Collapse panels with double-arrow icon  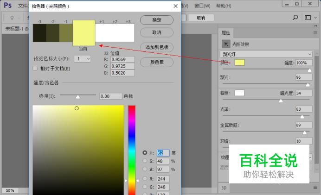click(x=315, y=26)
